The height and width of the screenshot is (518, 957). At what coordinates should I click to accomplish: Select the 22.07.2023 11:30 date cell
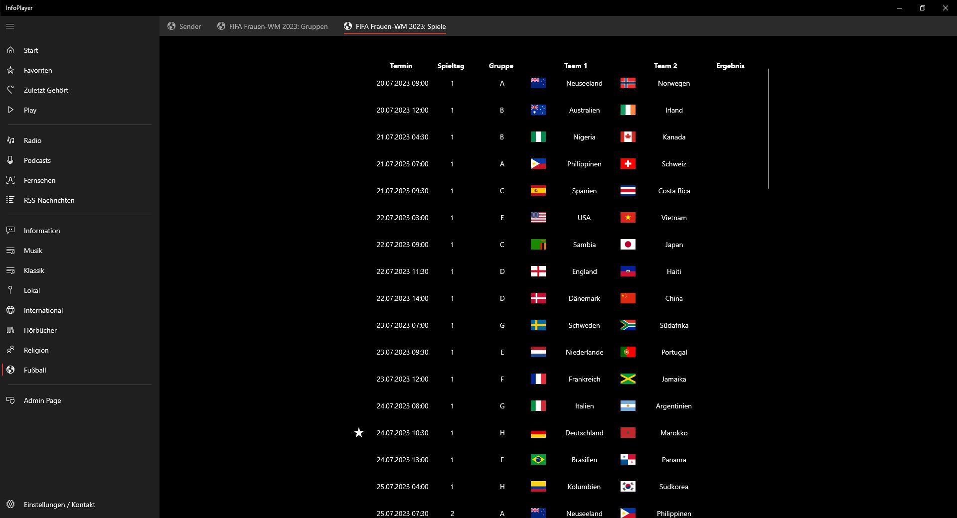pyautogui.click(x=402, y=271)
